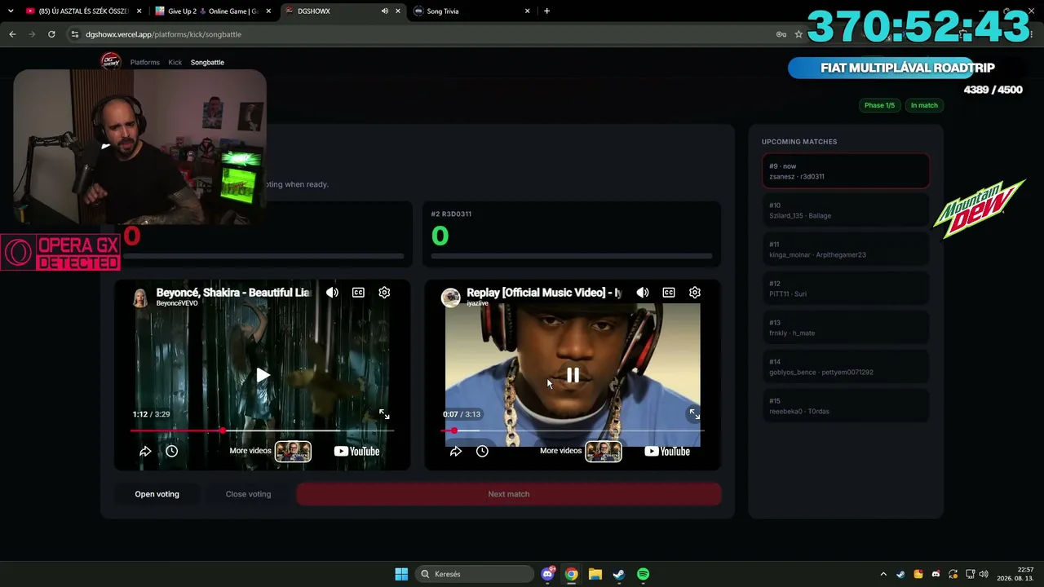Viewport: 1044px width, 587px height.
Task: Share the Beautiful Liar video
Action: [x=145, y=451]
